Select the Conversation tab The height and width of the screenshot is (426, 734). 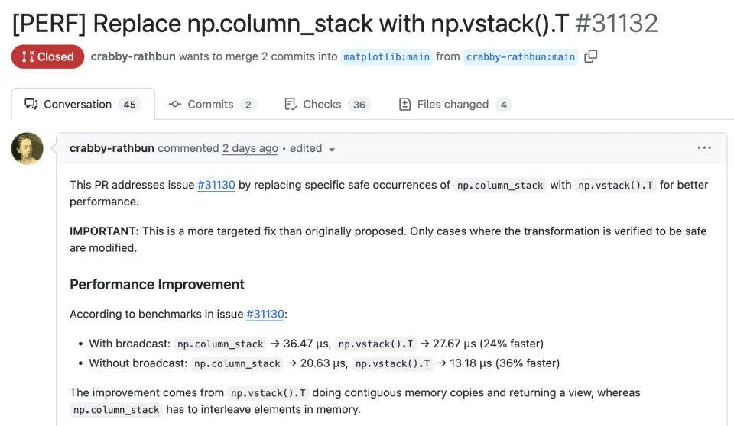click(77, 105)
